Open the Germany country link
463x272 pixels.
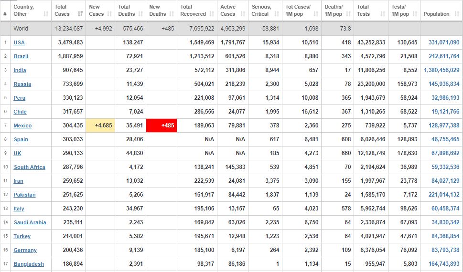pos(25,251)
